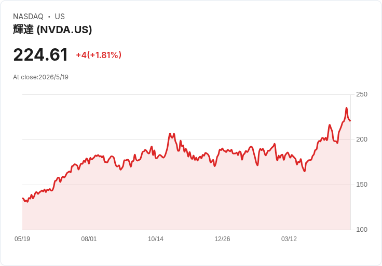The width and height of the screenshot is (382, 266).
Task: Click the 100 y-axis label
Action: (x=362, y=230)
